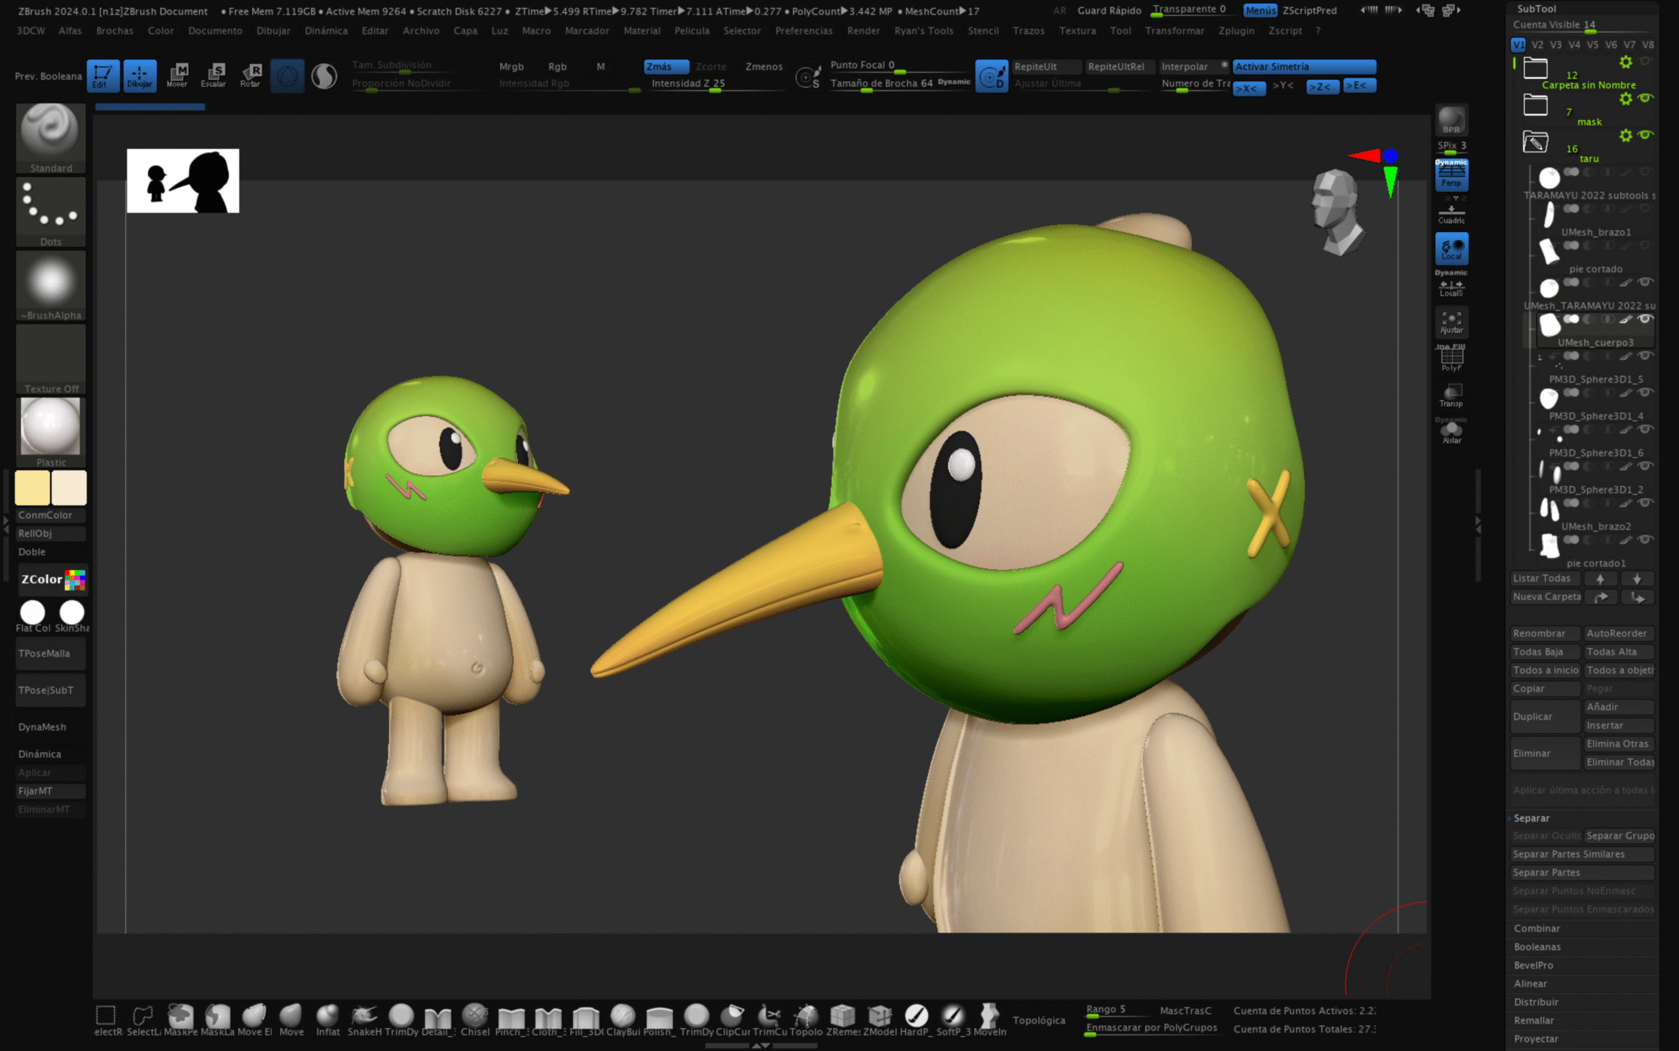
Task: Click the Ajustar frame button
Action: pos(1451,322)
